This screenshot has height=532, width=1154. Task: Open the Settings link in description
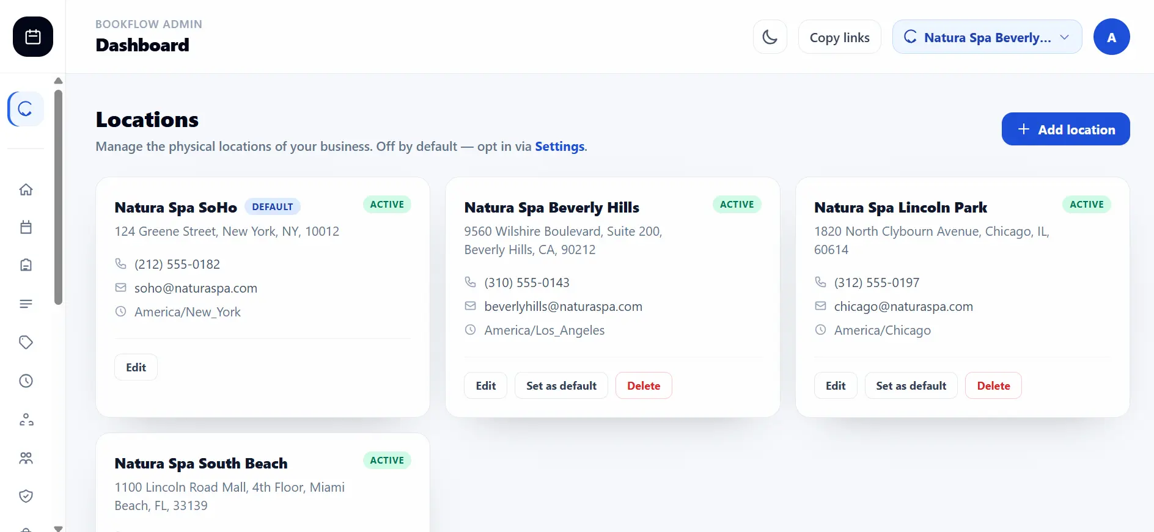(x=560, y=147)
